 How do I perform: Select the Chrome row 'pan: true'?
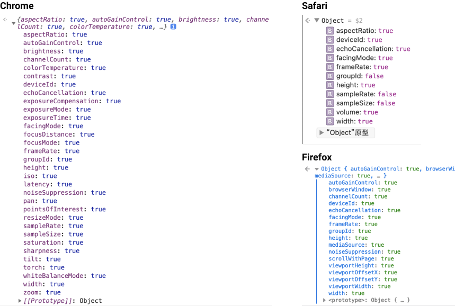[40, 201]
